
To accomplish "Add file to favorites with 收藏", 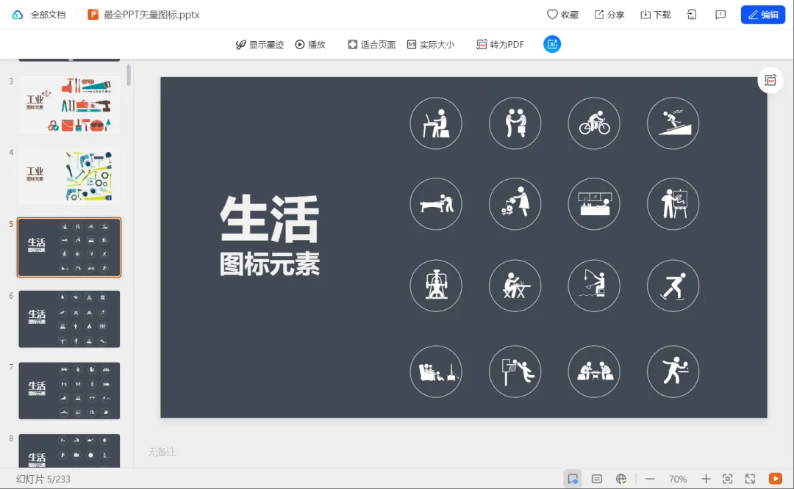I will 562,15.
